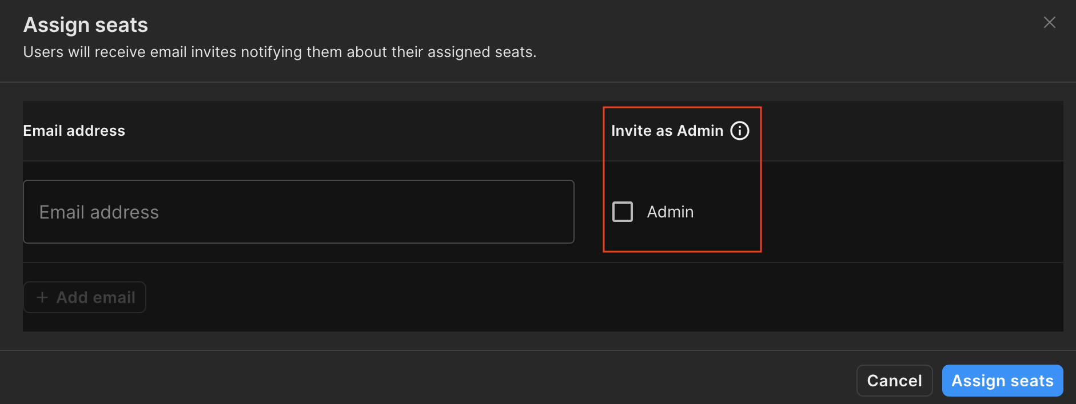The height and width of the screenshot is (404, 1076).
Task: Show admin invite details via the circled i
Action: coord(739,131)
